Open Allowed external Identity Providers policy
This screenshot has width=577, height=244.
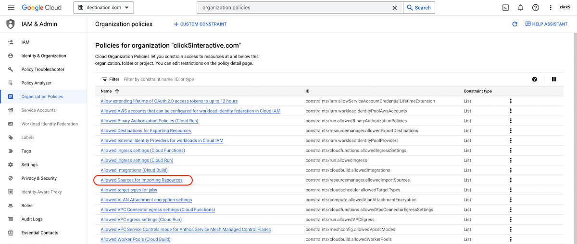(162, 140)
